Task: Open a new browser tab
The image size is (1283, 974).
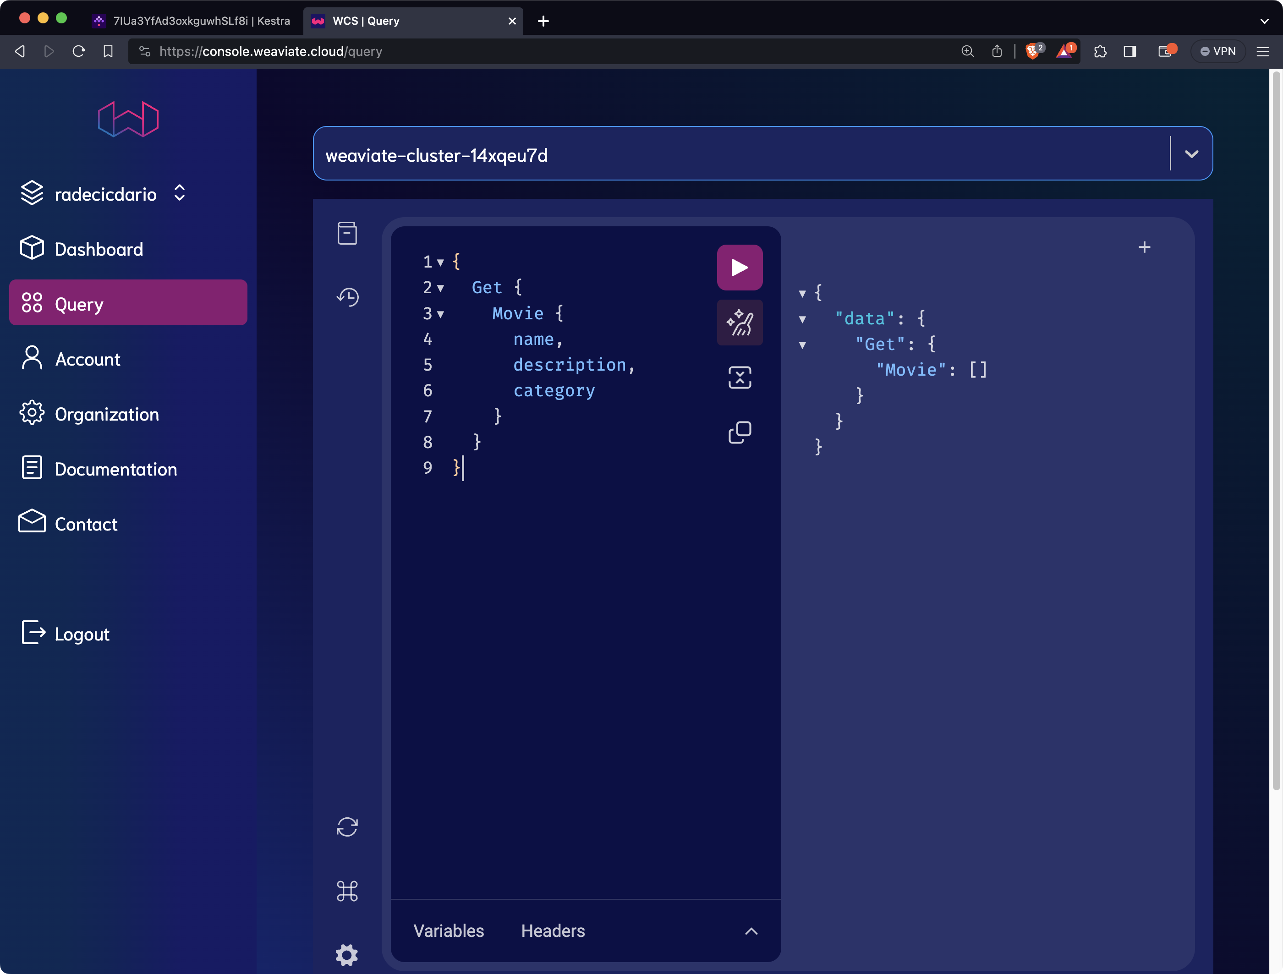Action: pos(543,21)
